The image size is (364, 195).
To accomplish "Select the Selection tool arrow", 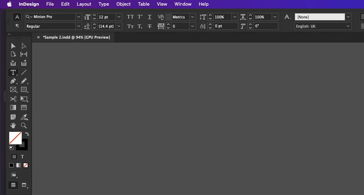I will [x=13, y=46].
